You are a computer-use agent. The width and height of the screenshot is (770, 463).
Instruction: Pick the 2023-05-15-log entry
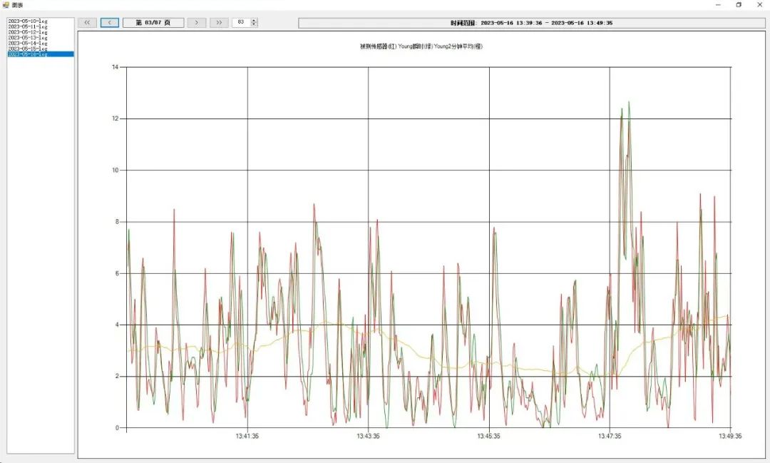28,49
